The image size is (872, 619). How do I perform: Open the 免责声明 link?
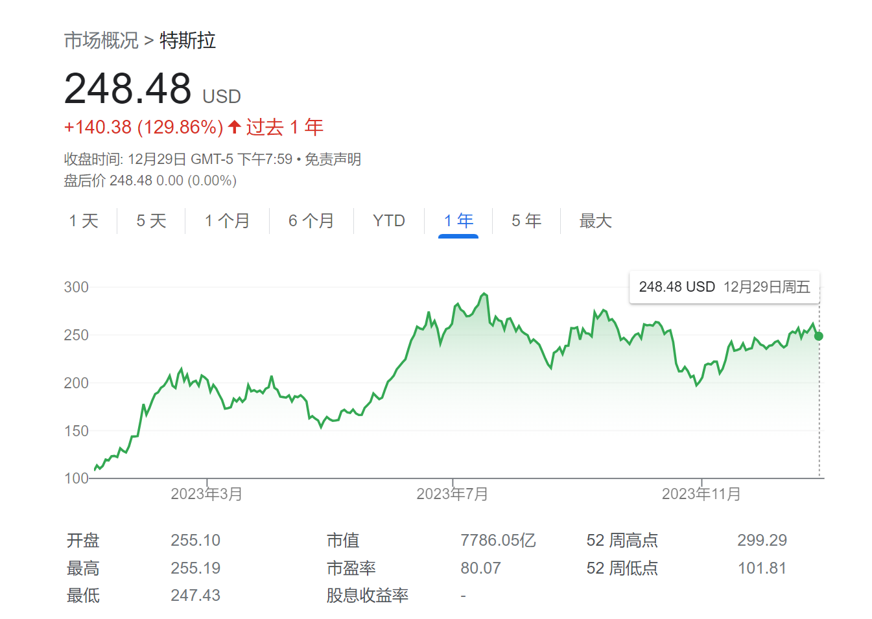333,159
